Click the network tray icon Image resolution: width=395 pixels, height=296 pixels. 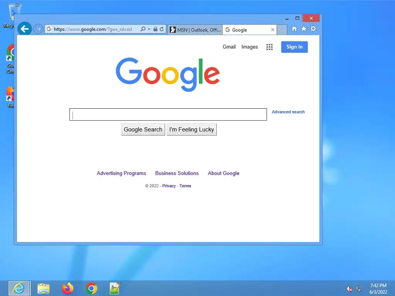point(358,289)
